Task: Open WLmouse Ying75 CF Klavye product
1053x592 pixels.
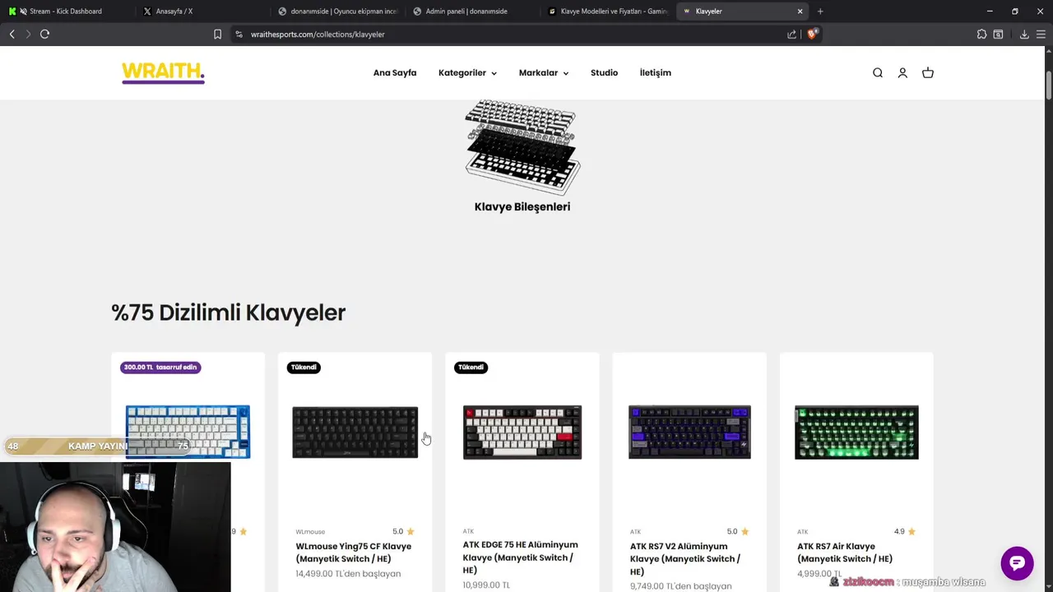Action: (x=354, y=553)
